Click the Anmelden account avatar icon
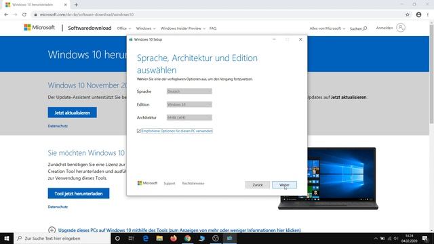Viewport: 434px width, 244px height. pyautogui.click(x=401, y=28)
